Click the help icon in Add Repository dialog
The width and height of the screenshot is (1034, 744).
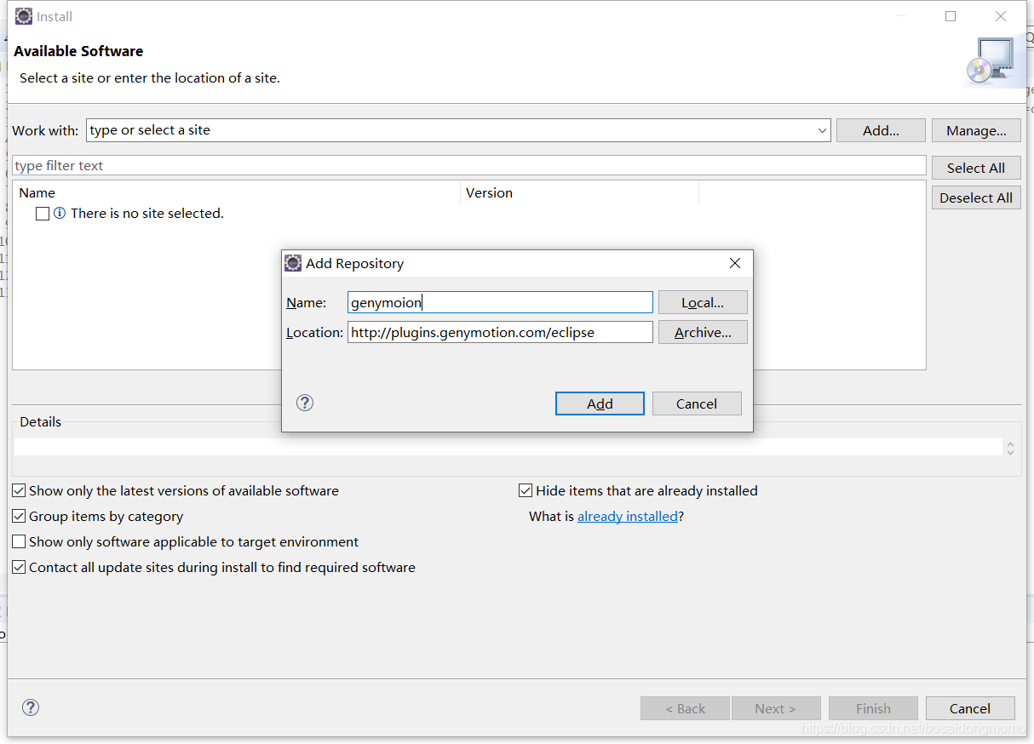coord(305,403)
